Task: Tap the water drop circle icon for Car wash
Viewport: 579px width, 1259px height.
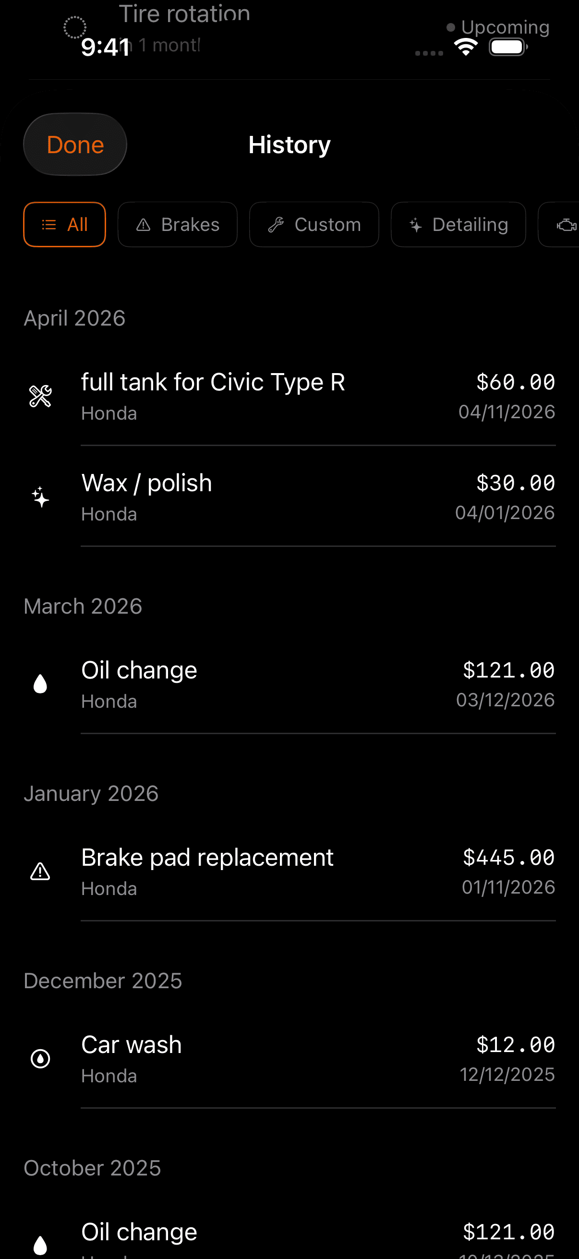Action: tap(40, 1059)
